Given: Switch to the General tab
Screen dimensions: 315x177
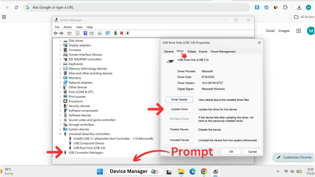Looking at the screenshot, I should click(169, 52).
